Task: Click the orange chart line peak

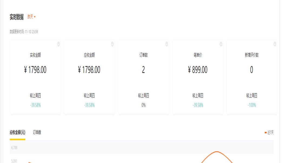Action: (x=217, y=152)
